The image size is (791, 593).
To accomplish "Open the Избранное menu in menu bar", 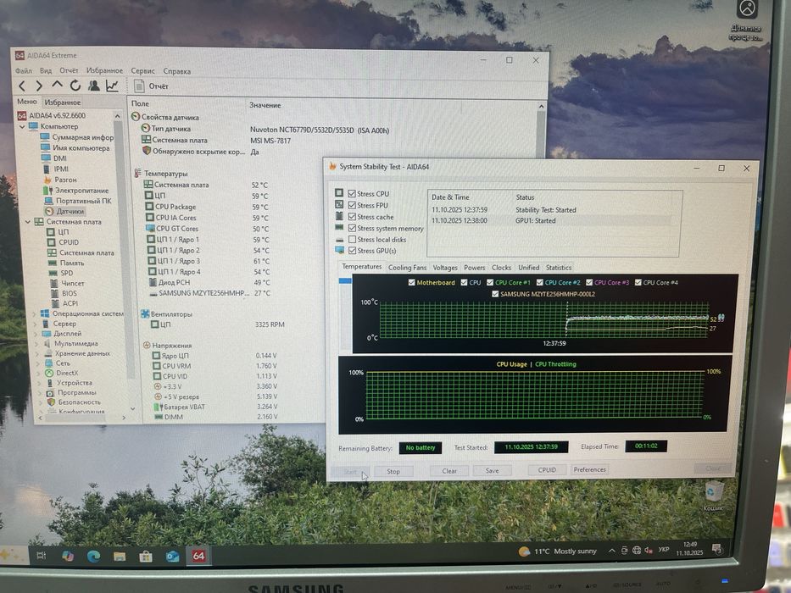I will click(x=104, y=70).
